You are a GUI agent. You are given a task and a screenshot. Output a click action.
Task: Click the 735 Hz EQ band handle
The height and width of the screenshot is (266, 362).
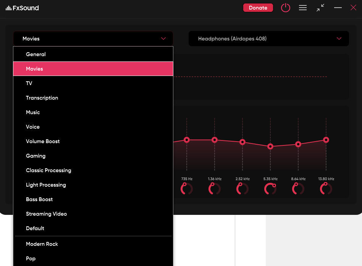pos(187,140)
